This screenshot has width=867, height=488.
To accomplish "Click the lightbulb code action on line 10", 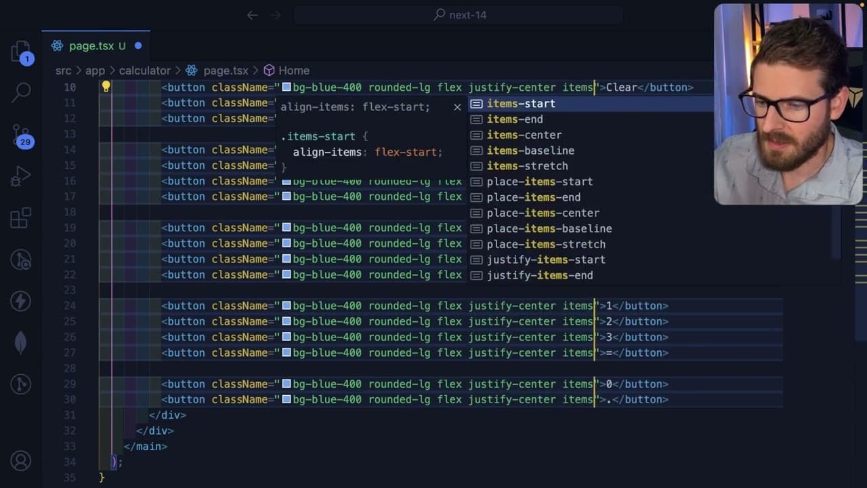I will point(106,87).
